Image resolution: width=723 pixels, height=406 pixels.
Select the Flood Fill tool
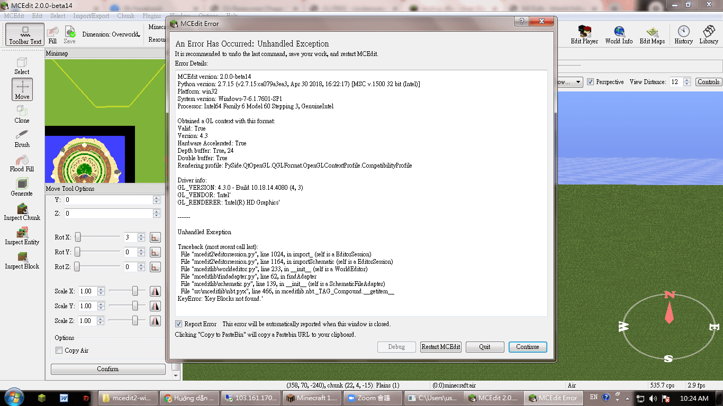pyautogui.click(x=22, y=163)
